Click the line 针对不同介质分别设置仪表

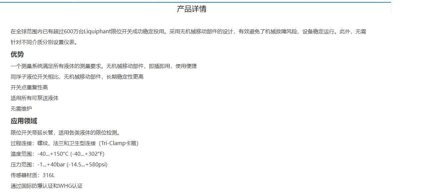tap(44, 42)
